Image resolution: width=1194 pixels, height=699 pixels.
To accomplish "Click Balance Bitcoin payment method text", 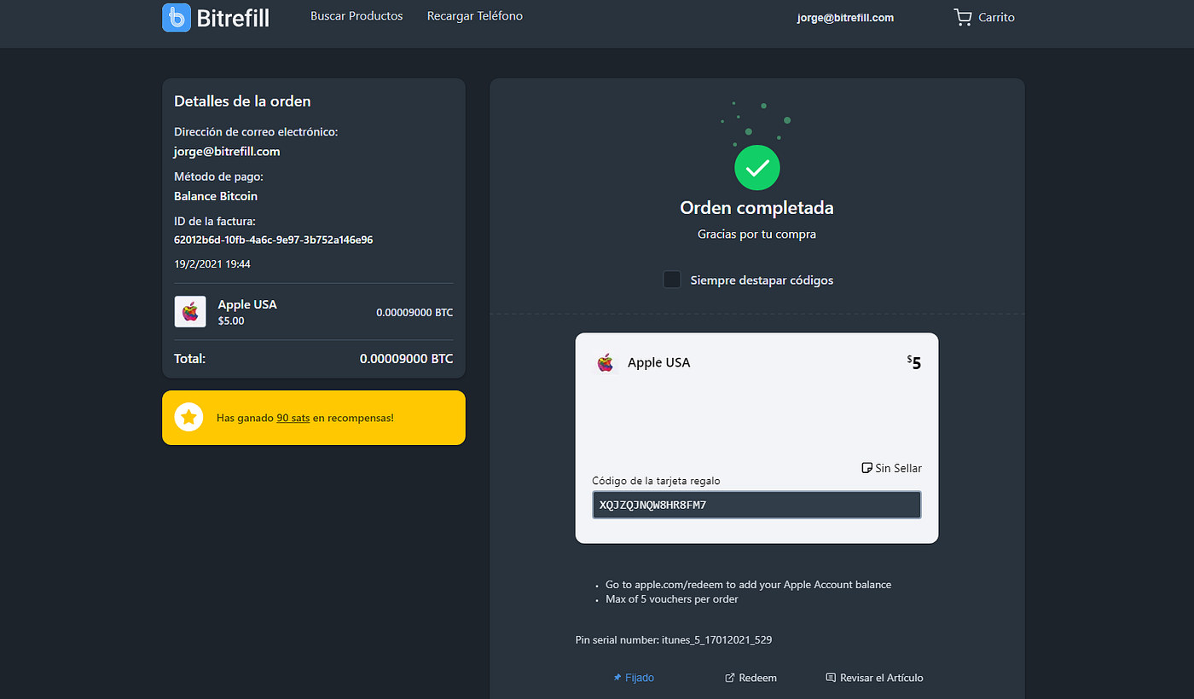I will [216, 196].
